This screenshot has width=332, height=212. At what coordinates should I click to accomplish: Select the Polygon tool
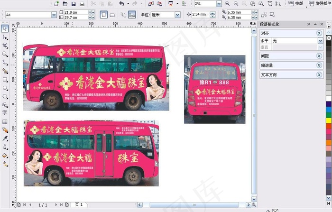[x=5, y=97]
